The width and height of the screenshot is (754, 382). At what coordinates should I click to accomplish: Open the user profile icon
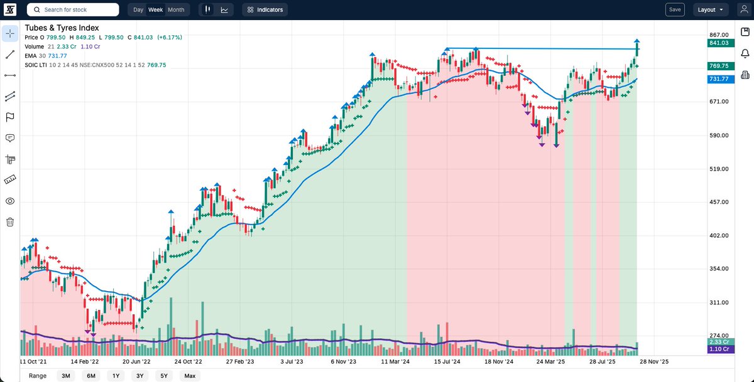coord(744,9)
